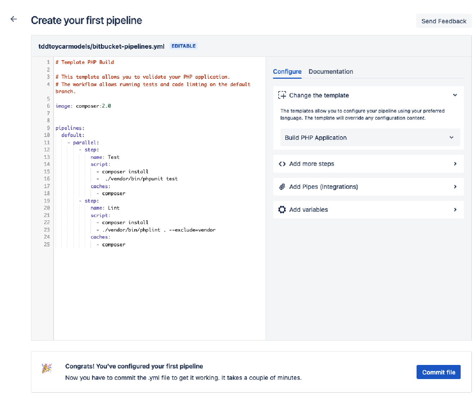Screen dimensions: 473x396
Task: Click the Add variables label
Action: [x=308, y=210]
